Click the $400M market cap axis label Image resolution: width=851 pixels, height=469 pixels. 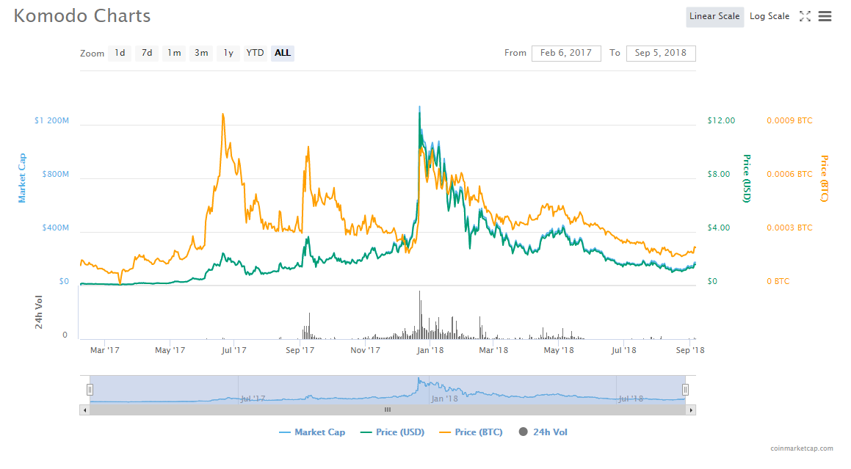[x=55, y=228]
